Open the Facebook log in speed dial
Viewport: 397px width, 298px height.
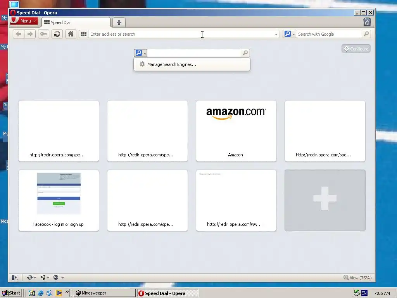coord(59,200)
